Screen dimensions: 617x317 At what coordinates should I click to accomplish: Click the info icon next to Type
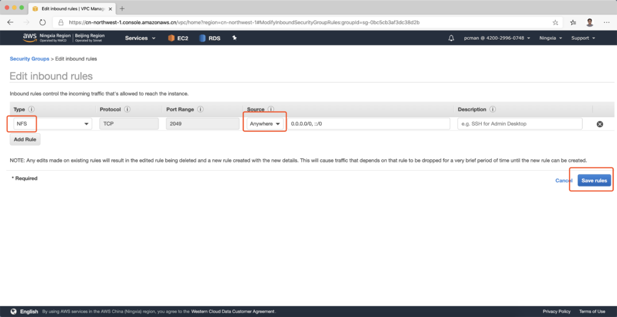pyautogui.click(x=31, y=109)
